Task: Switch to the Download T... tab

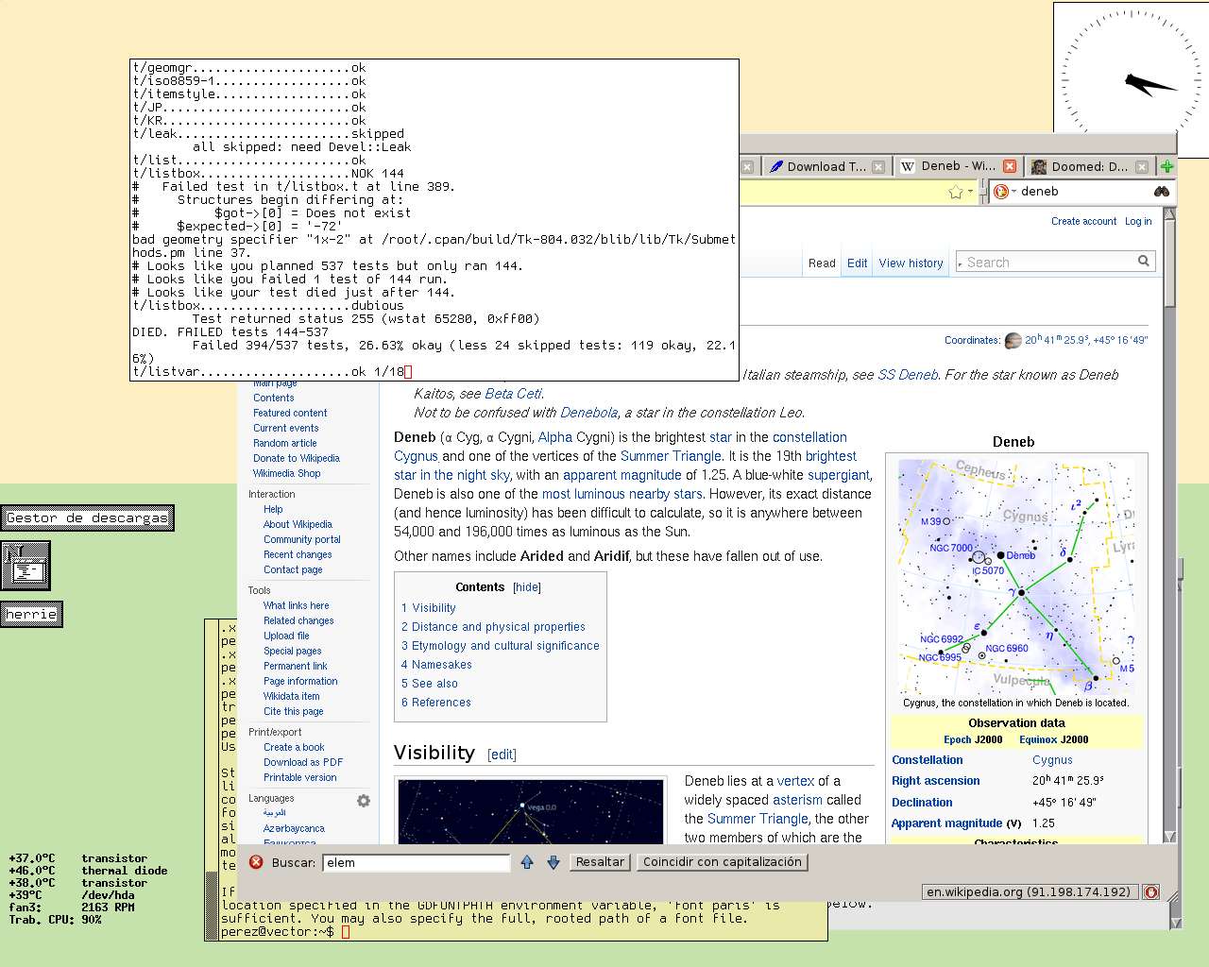Action: click(826, 166)
